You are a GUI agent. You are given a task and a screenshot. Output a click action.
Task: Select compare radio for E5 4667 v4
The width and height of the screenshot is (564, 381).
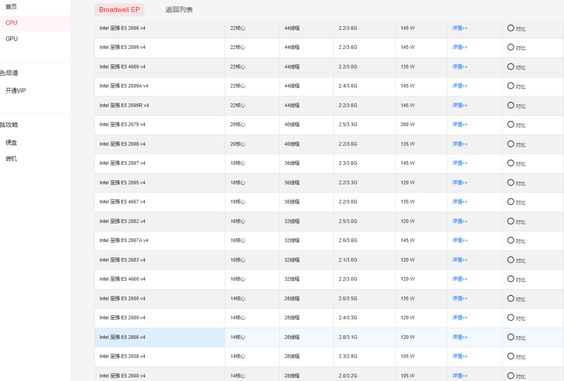(x=511, y=201)
